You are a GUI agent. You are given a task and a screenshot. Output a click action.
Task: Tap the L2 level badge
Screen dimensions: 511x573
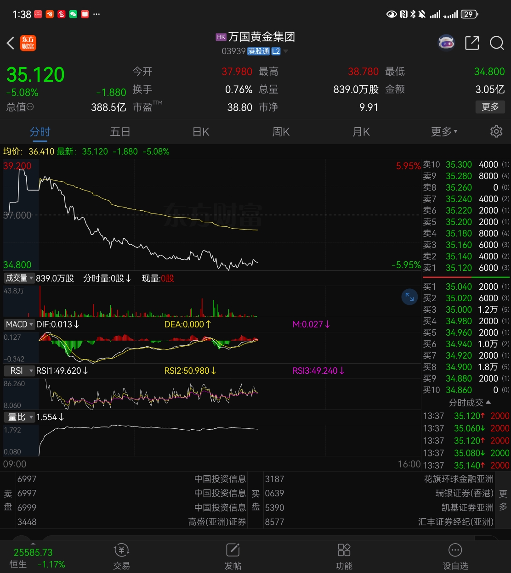[276, 51]
